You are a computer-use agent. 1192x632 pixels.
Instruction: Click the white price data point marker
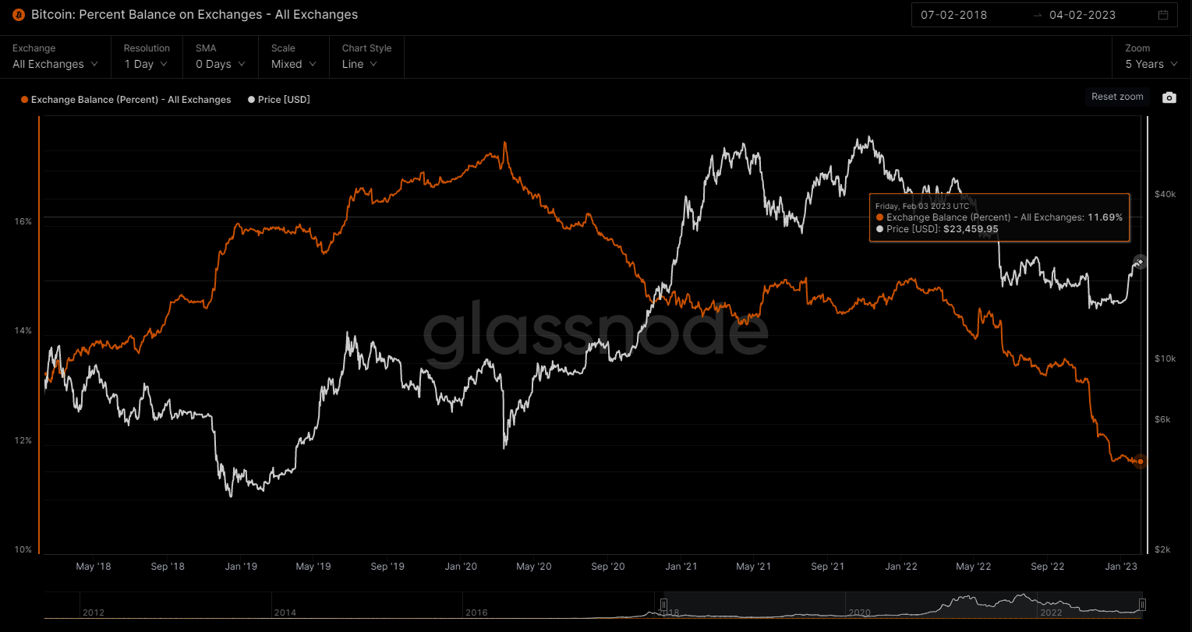coord(1139,262)
